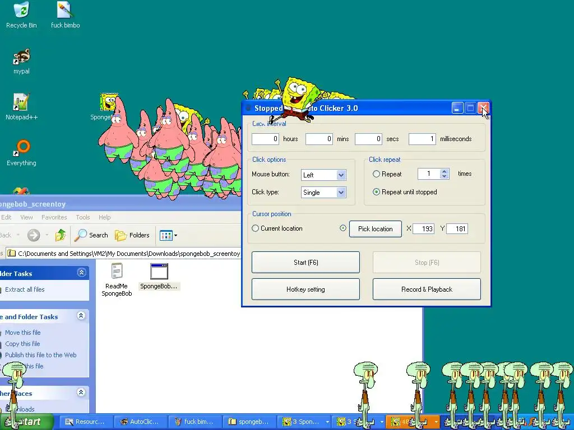Open the Everything search desktop shortcut
Screen dimensions: 574x430
point(21,153)
